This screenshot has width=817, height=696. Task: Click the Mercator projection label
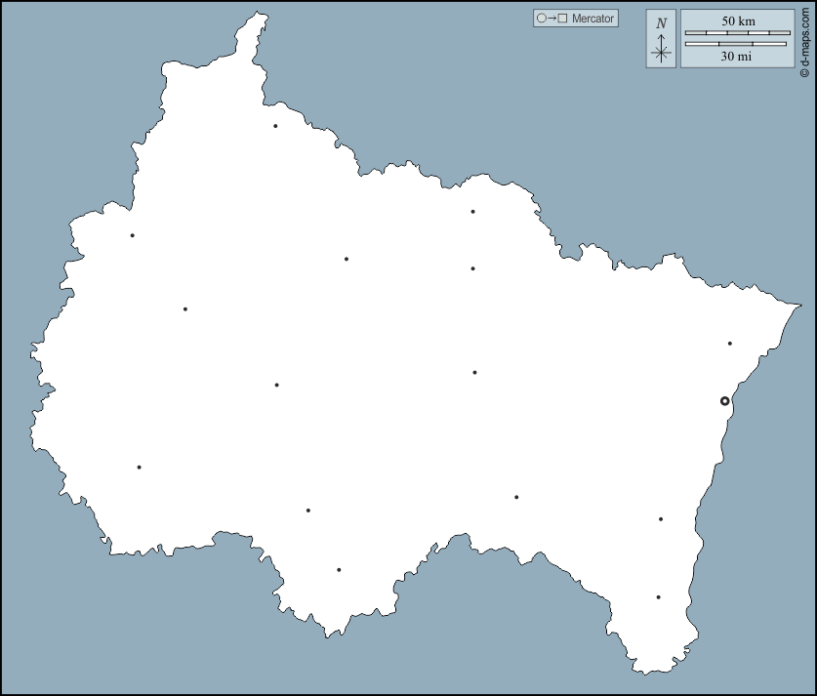592,19
